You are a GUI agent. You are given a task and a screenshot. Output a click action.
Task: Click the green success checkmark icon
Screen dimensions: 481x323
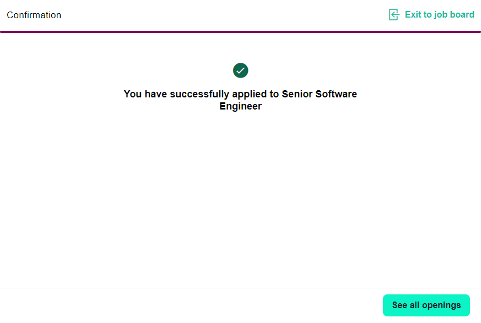tap(240, 70)
